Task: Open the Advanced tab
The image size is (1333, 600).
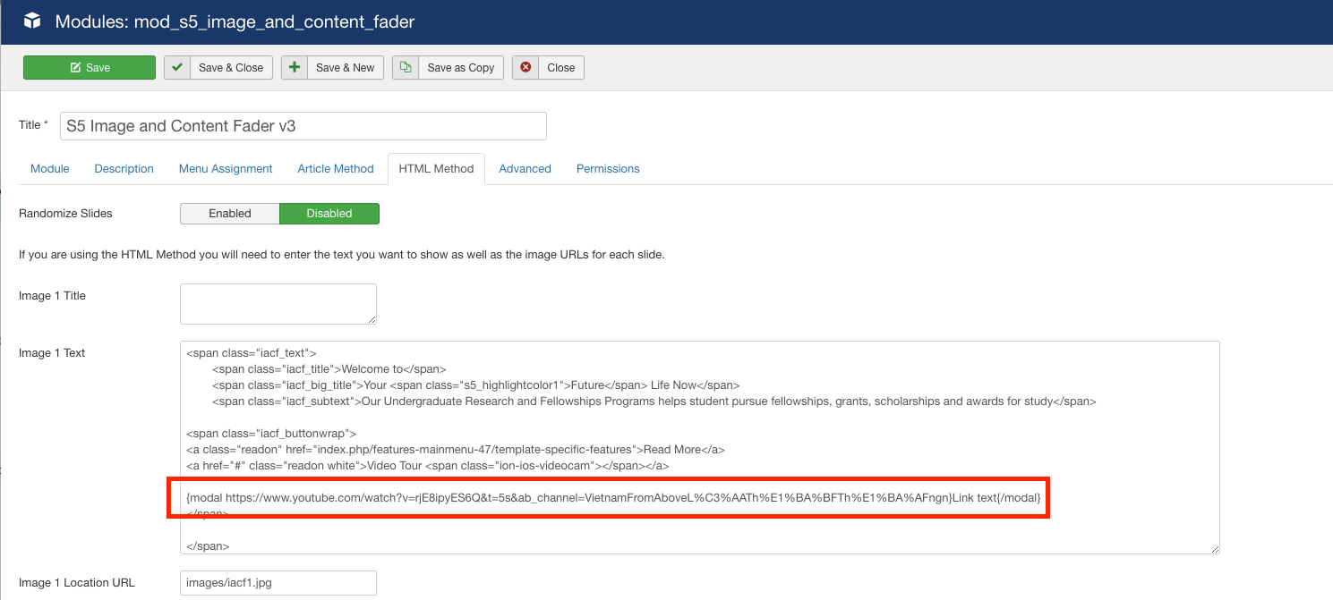Action: pos(525,168)
